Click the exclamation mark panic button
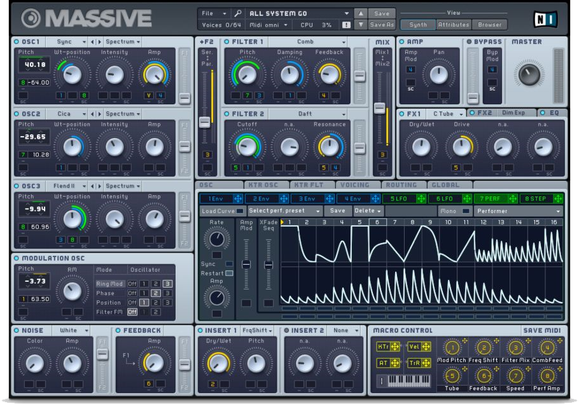 (346, 25)
